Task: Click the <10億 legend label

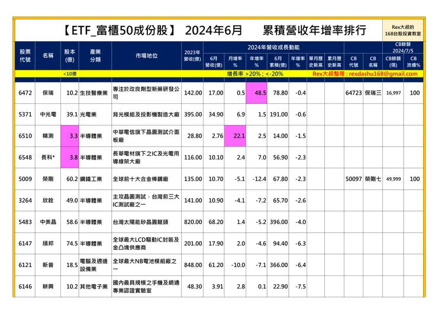Action: pyautogui.click(x=70, y=74)
